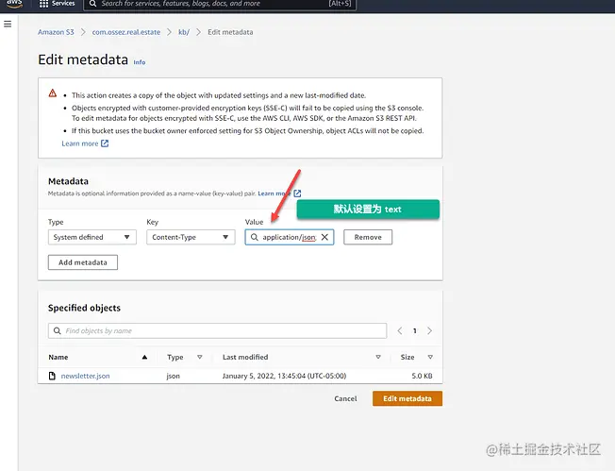Viewport: 615px width, 471px height.
Task: Go to Amazon S3 breadcrumb
Action: (x=56, y=32)
